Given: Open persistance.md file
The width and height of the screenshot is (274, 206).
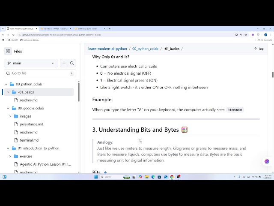Looking at the screenshot, I should (31, 124).
